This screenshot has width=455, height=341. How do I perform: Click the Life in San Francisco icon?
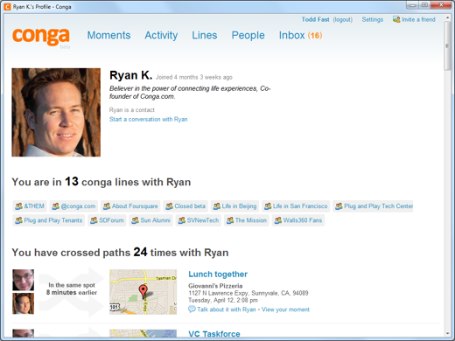[268, 206]
